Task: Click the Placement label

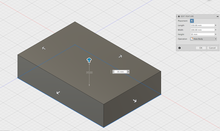Action: pos(183,21)
